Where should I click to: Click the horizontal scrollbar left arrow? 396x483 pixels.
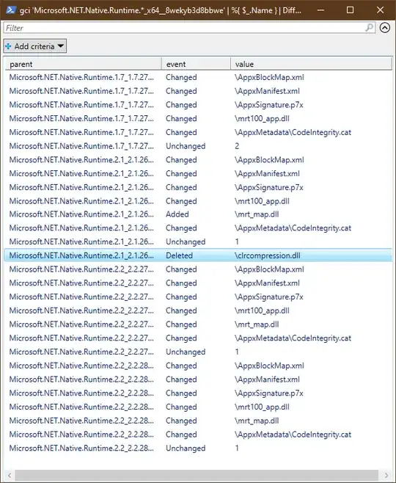(10, 475)
